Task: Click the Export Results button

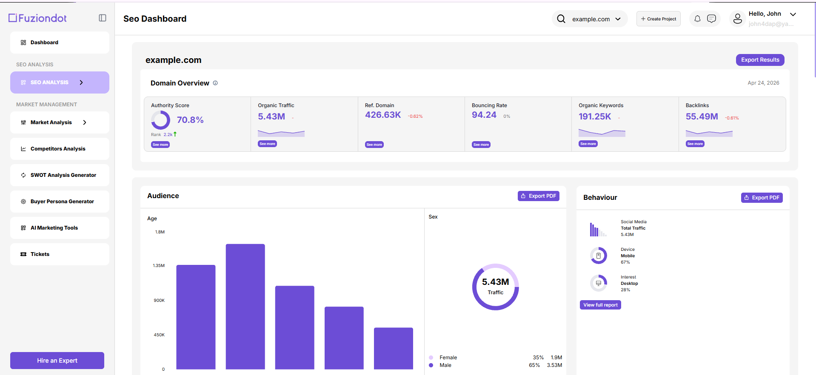Action: [x=760, y=60]
